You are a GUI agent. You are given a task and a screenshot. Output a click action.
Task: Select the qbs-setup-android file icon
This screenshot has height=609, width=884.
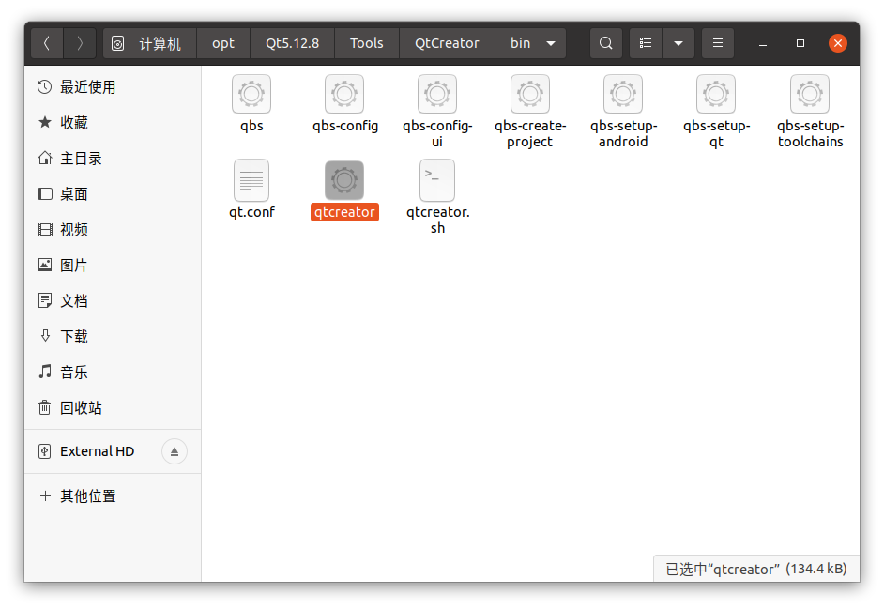(x=623, y=94)
